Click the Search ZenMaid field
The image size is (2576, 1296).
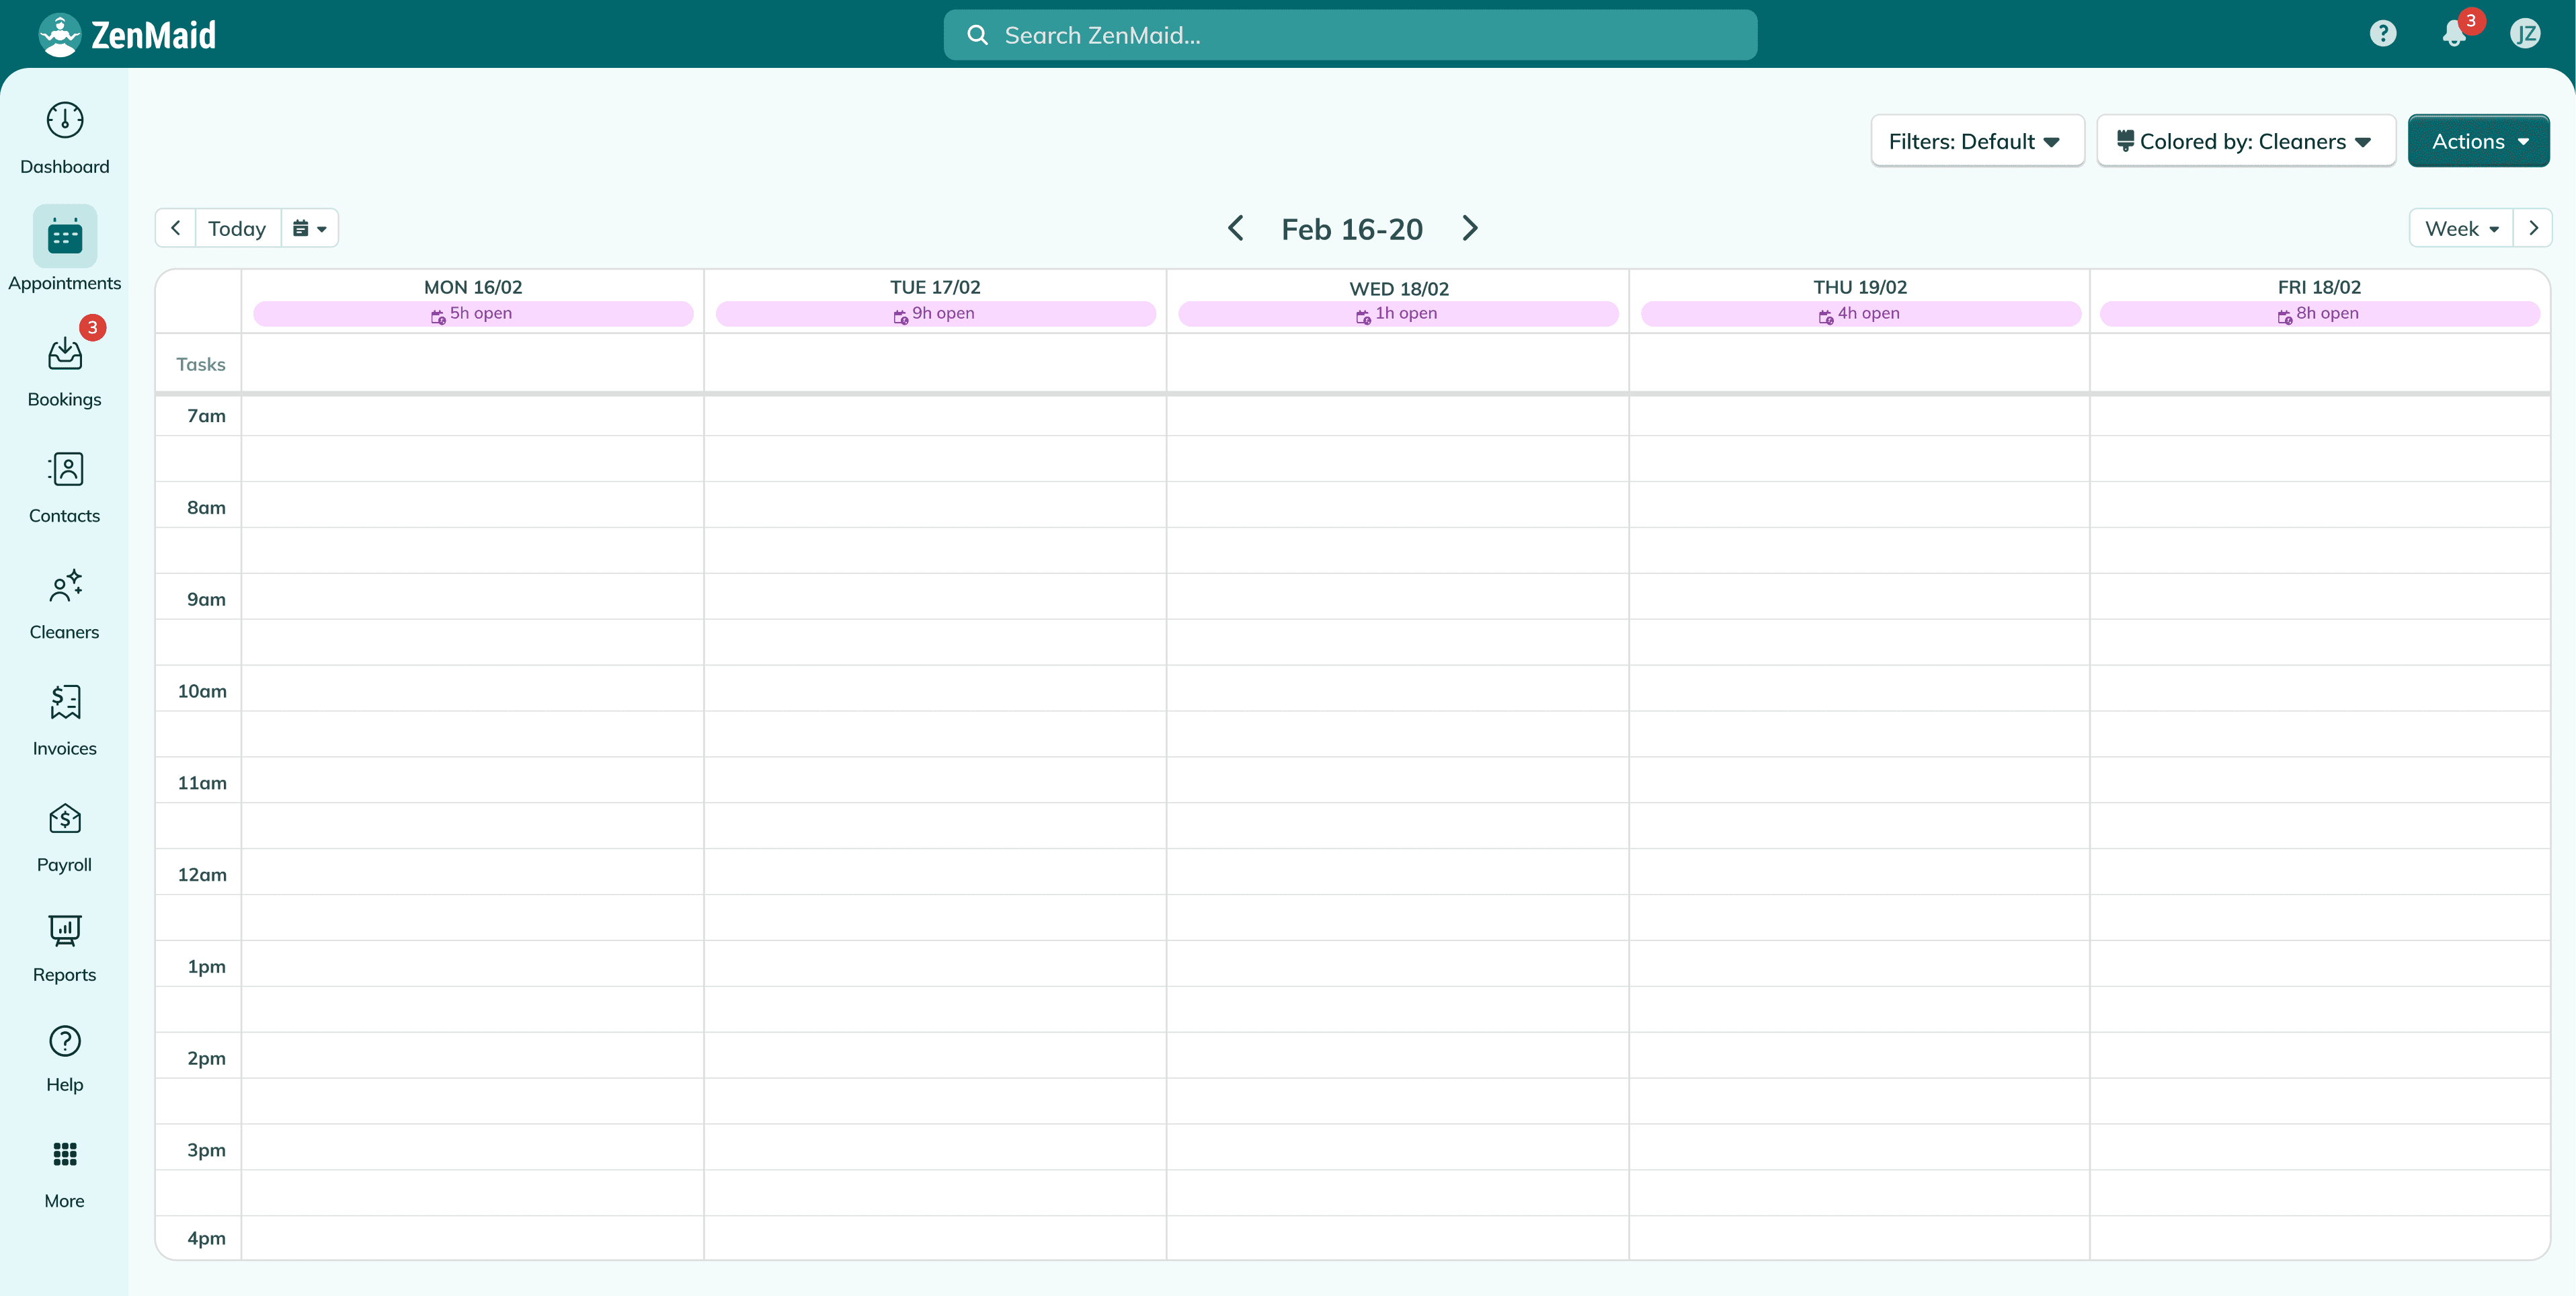[x=1350, y=35]
